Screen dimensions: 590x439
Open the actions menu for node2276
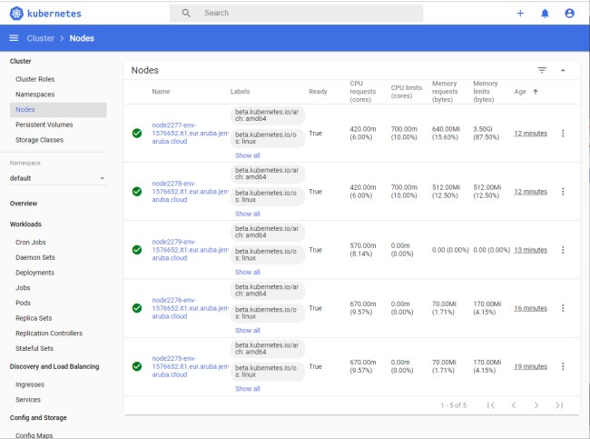(563, 308)
